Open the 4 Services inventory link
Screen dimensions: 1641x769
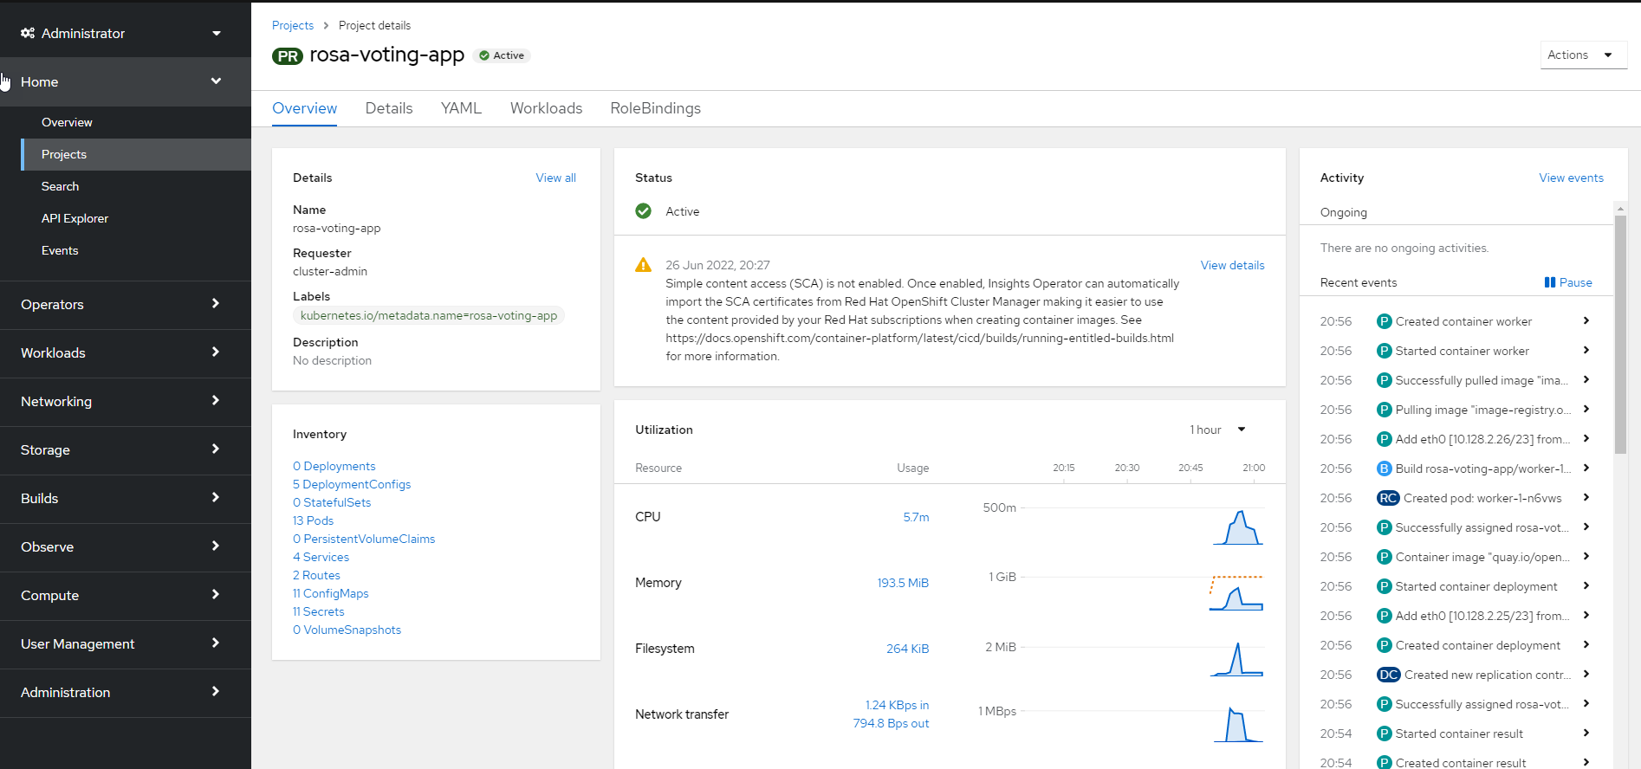coord(321,557)
